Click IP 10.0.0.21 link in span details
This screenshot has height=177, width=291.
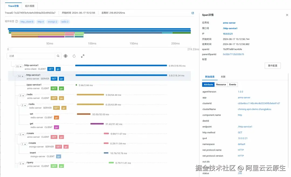228,34
